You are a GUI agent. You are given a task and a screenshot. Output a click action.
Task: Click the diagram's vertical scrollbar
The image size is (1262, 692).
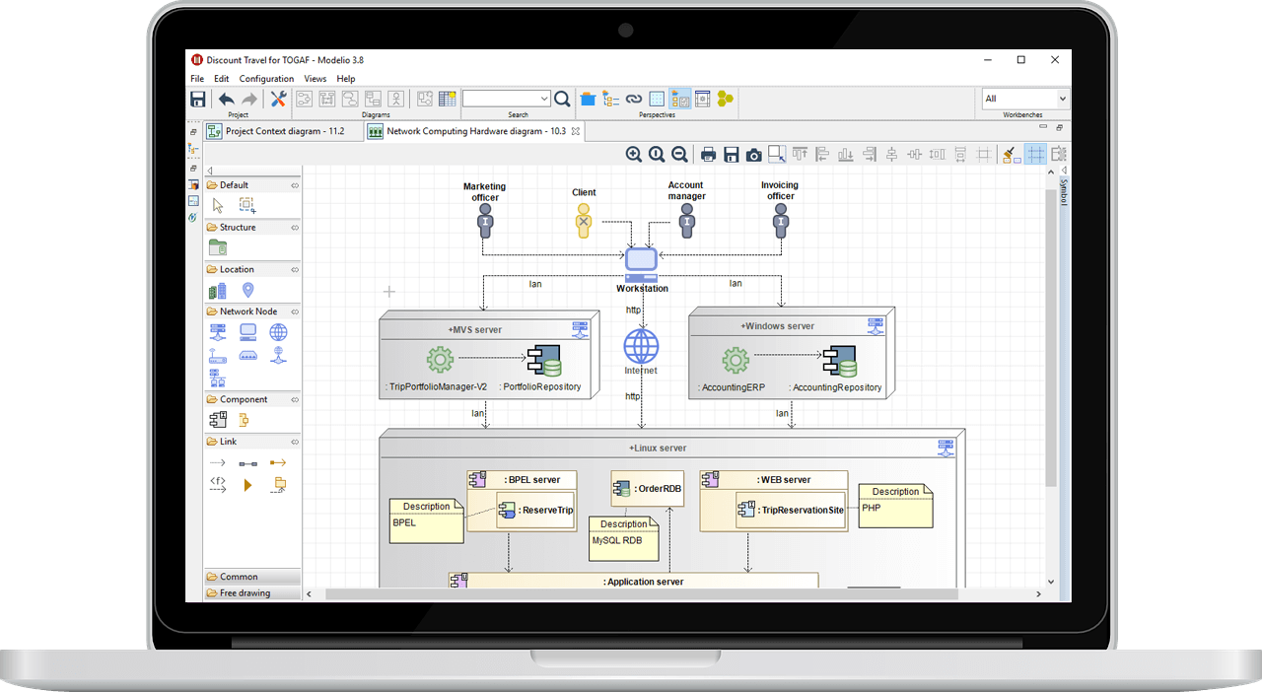[x=1051, y=337]
